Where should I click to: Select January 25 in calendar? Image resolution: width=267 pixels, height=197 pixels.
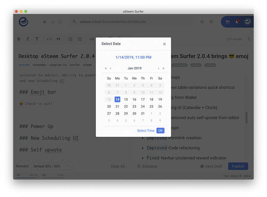[x=151, y=106]
